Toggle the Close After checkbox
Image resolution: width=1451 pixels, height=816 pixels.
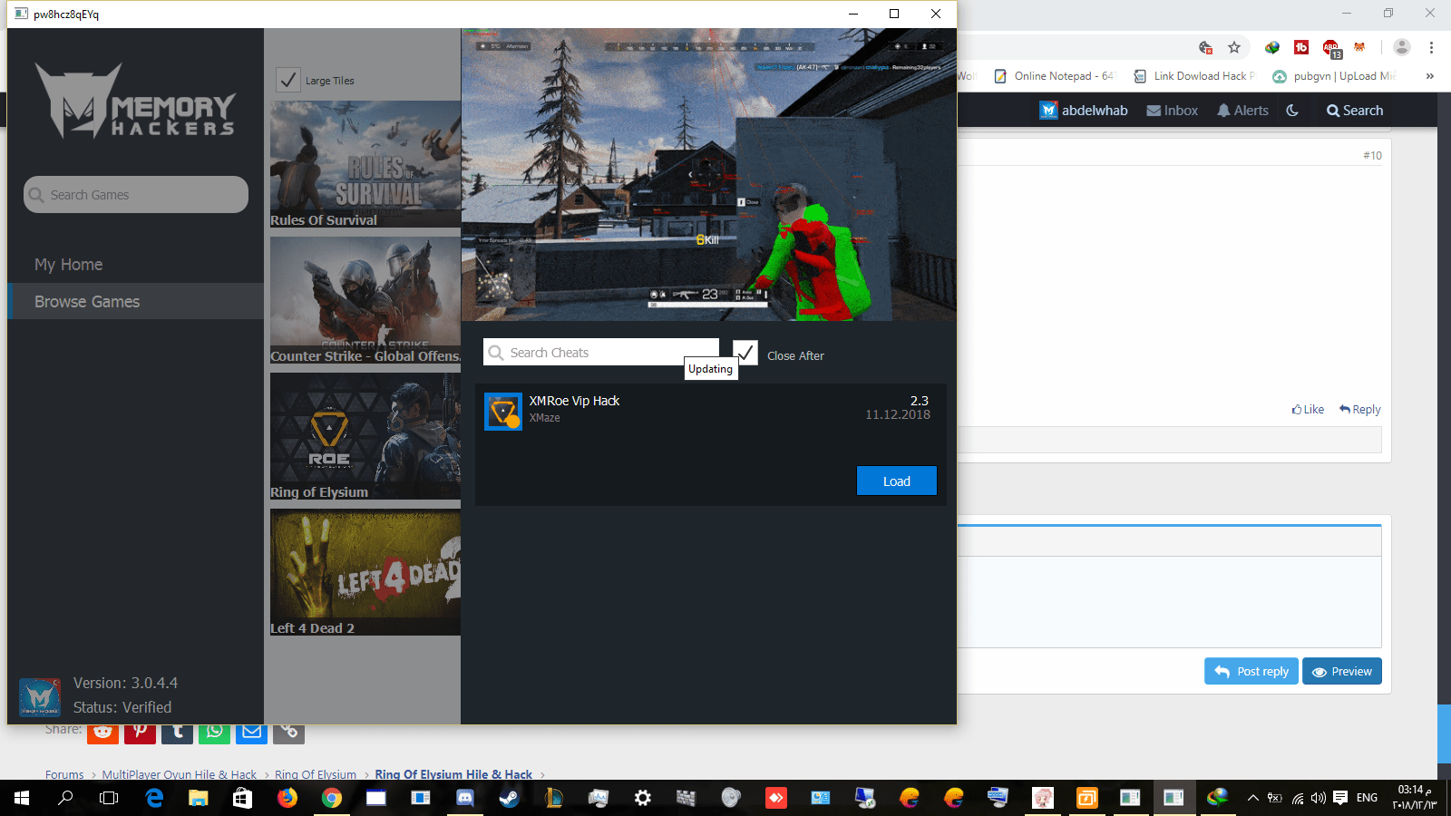pyautogui.click(x=745, y=353)
